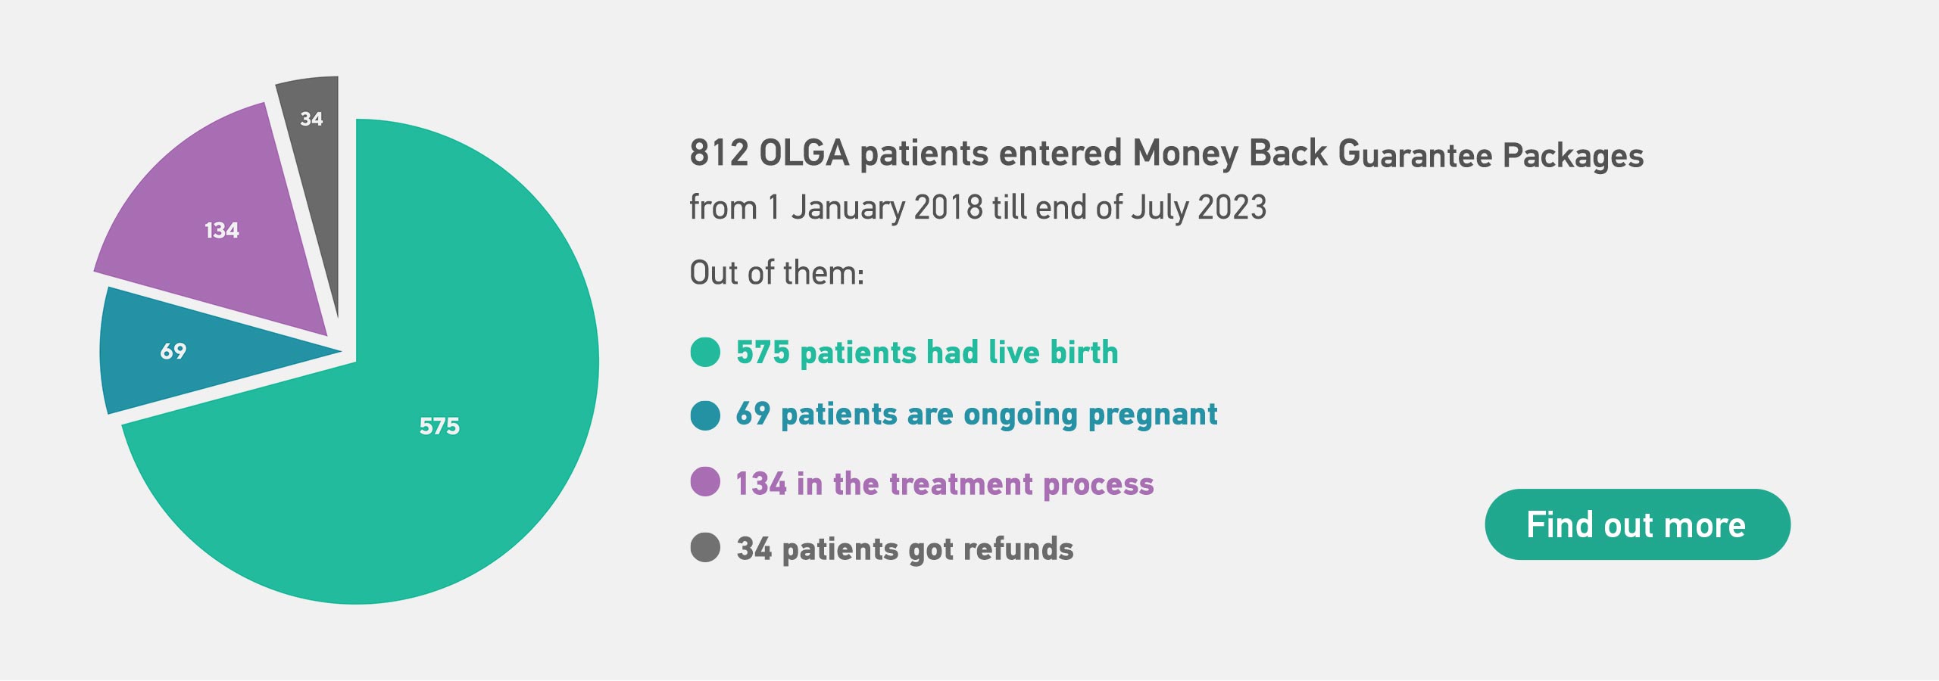Click the green legend dot for live birth

pyautogui.click(x=705, y=353)
